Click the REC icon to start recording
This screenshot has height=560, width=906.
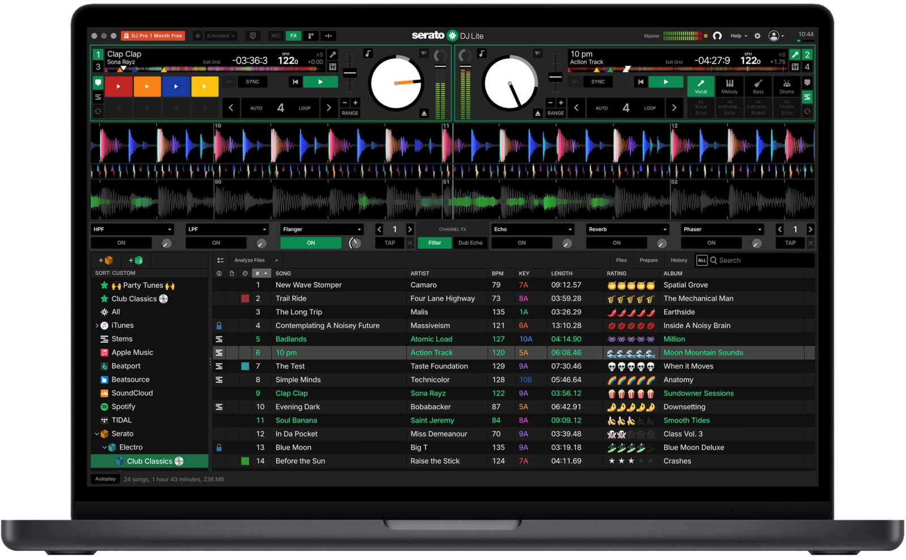(276, 36)
